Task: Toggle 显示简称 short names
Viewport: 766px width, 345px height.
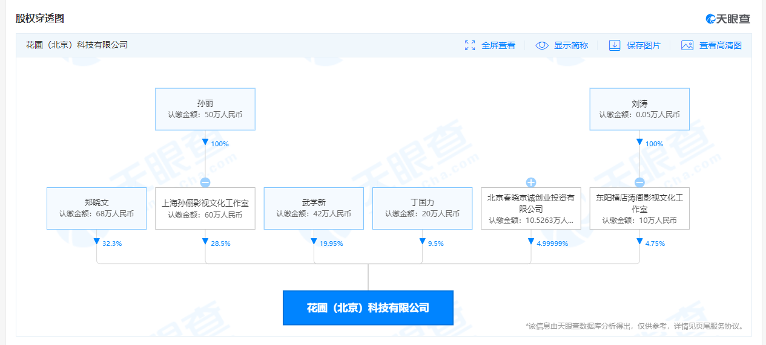Action: click(571, 45)
